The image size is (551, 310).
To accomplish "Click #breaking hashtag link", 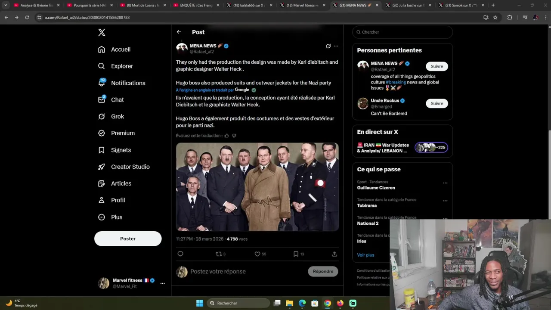I will 396,82.
